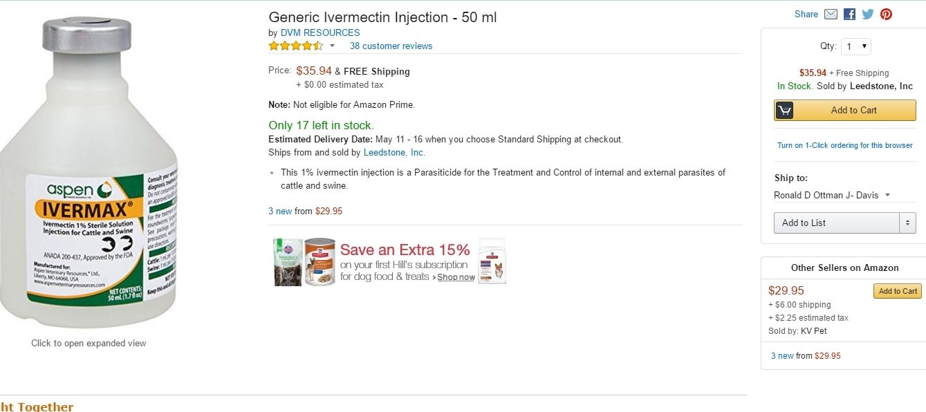Expand the Add to List arrow menu

pyautogui.click(x=907, y=223)
